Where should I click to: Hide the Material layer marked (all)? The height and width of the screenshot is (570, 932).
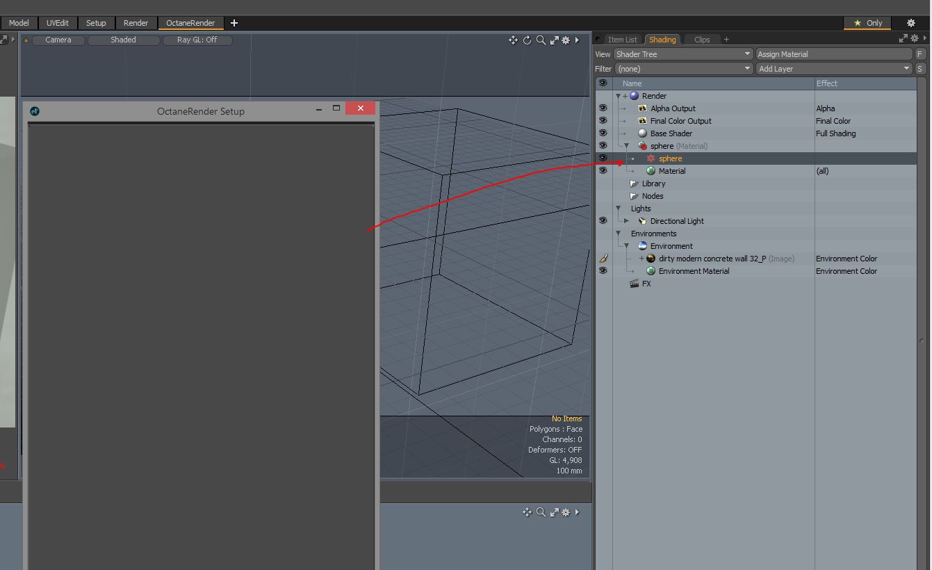coord(603,171)
